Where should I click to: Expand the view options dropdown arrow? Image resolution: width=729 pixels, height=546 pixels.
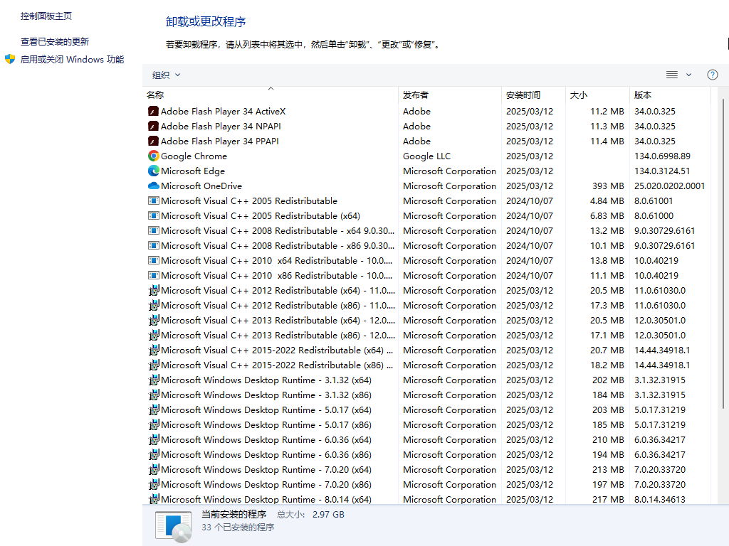688,75
